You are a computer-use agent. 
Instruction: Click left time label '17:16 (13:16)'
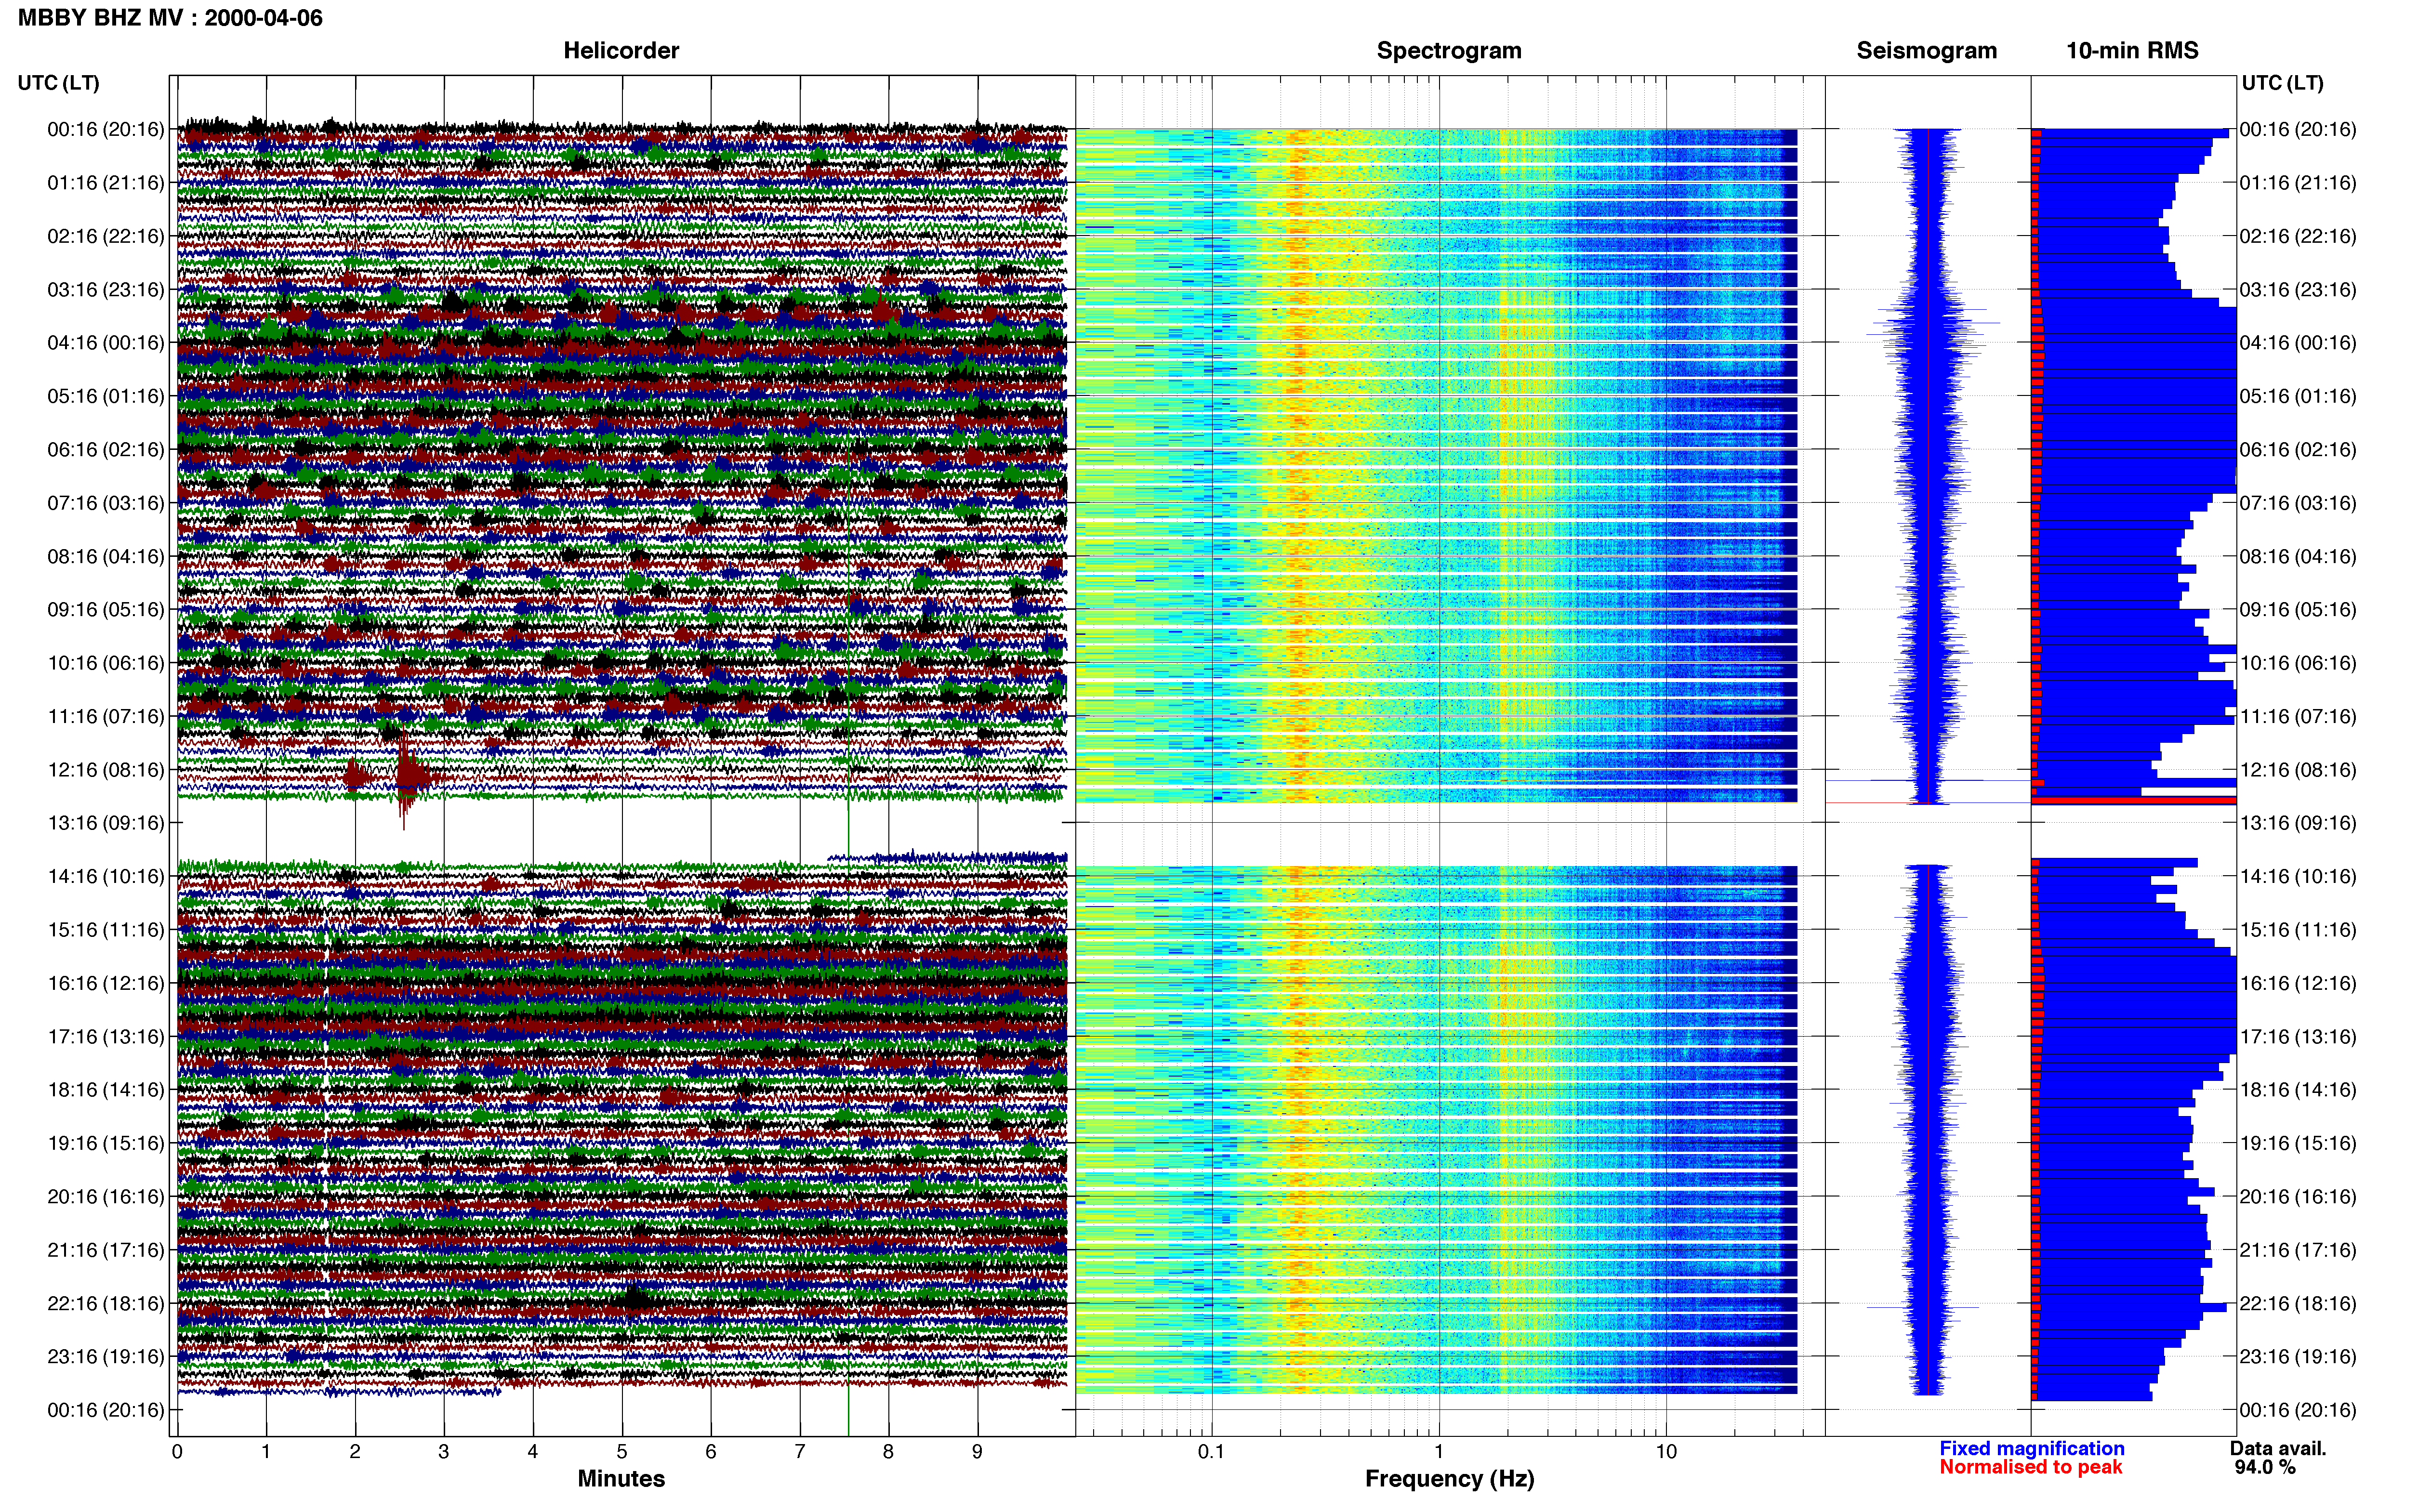[x=106, y=1037]
